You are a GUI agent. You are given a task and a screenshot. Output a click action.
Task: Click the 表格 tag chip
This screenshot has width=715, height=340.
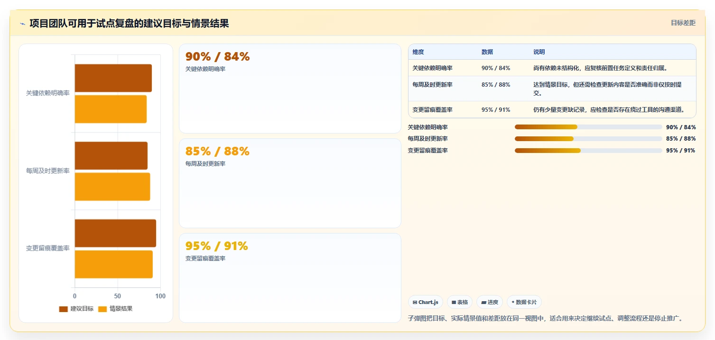coord(460,302)
